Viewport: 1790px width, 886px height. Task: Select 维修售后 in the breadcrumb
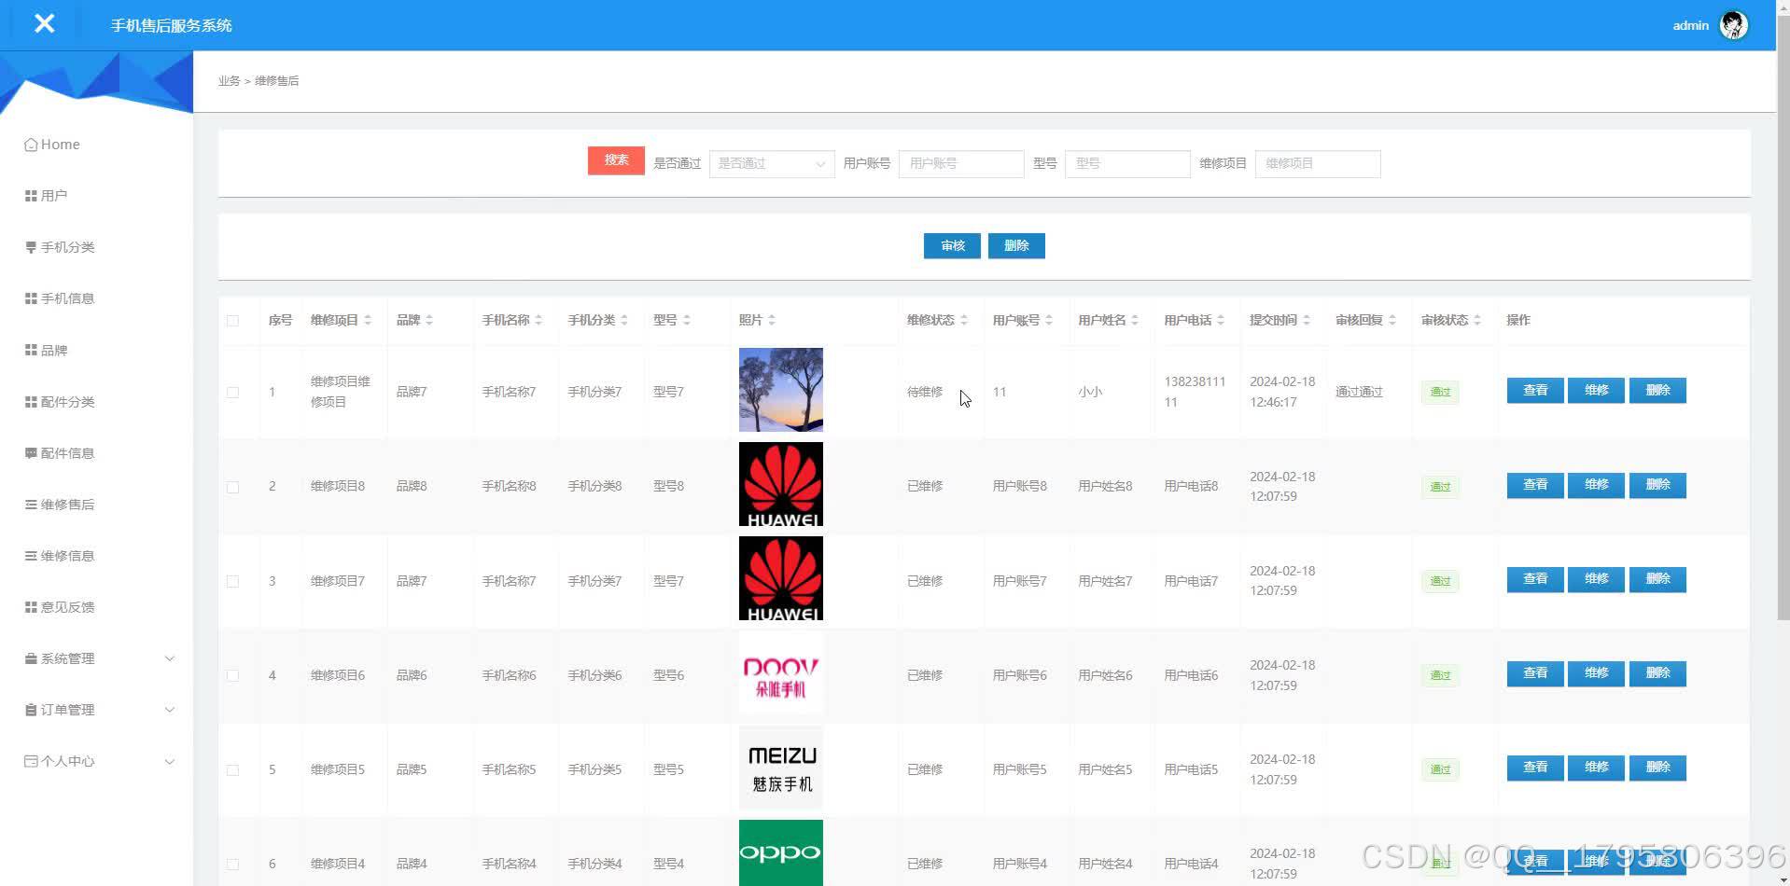276,80
